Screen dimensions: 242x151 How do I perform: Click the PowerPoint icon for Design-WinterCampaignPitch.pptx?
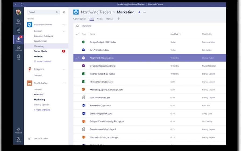84,121
